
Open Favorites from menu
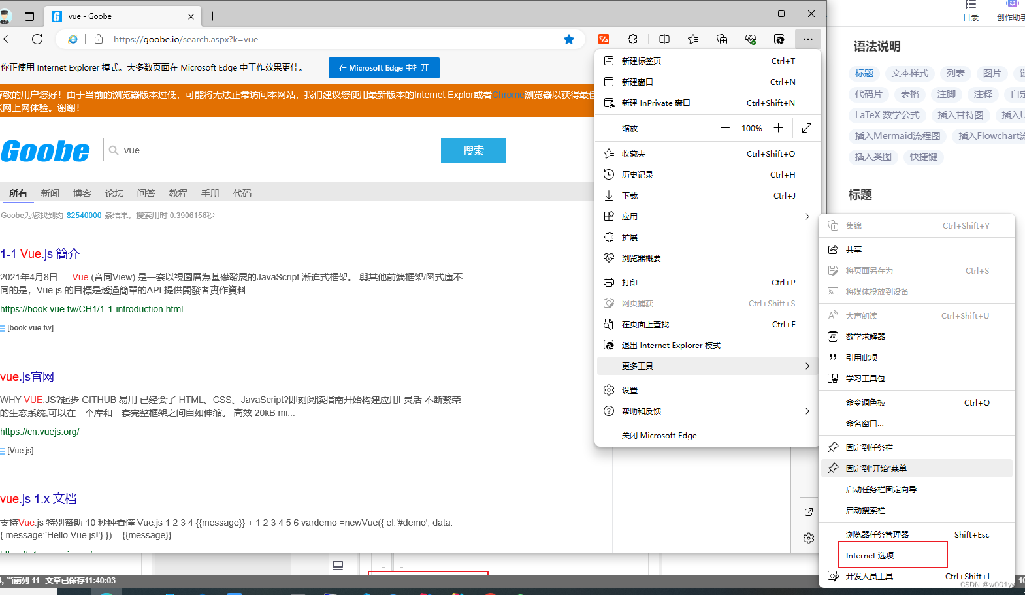(708, 153)
